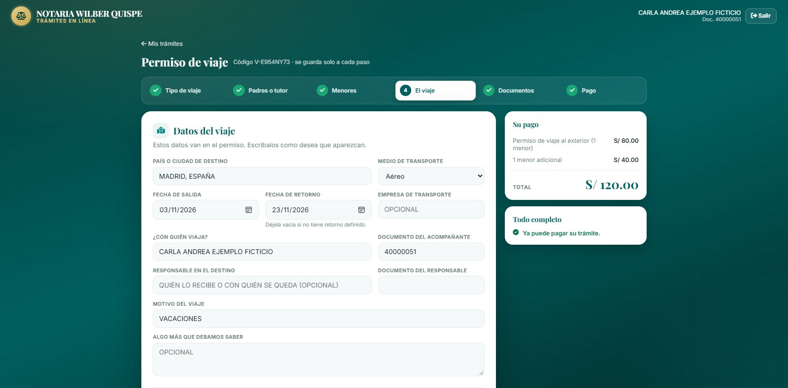Click the Motivo del viaje field
This screenshot has height=388, width=788.
tap(319, 319)
